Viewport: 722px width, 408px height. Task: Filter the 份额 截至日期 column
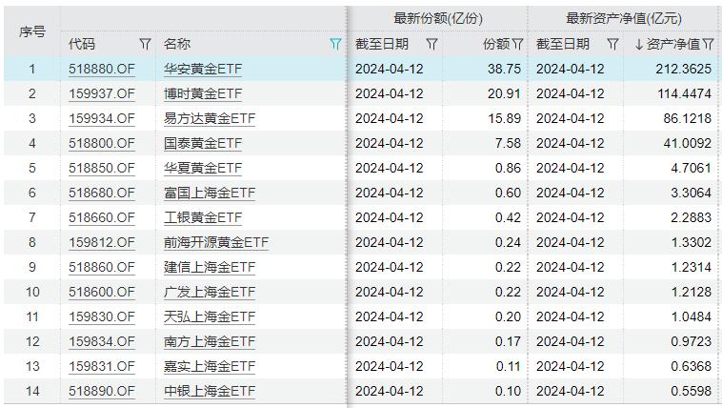(x=431, y=44)
